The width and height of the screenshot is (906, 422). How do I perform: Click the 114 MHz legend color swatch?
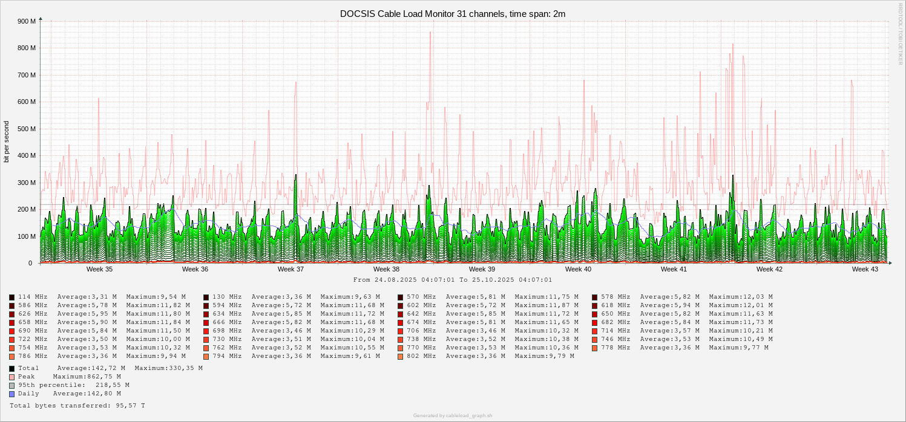[12, 297]
